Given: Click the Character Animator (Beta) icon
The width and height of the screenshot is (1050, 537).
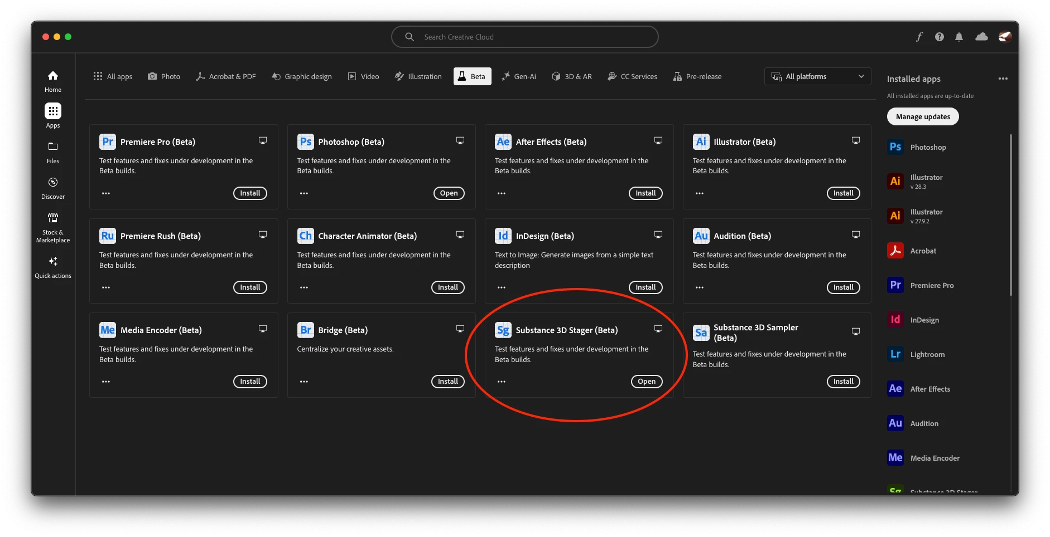Looking at the screenshot, I should (x=305, y=236).
